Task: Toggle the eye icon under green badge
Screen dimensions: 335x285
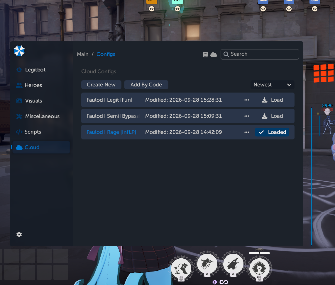Action: [x=177, y=9]
